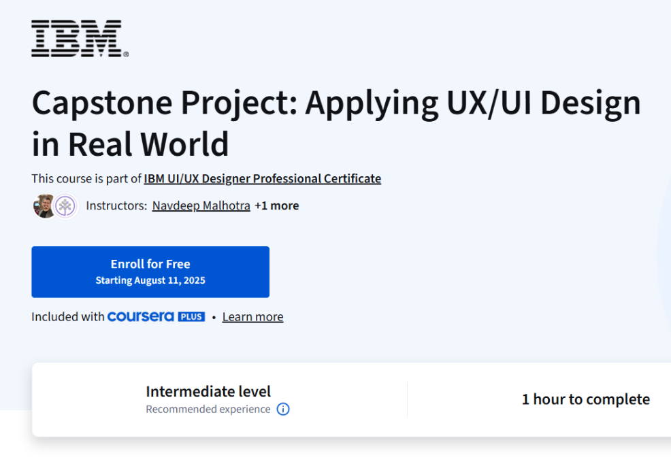Click the IBM logo
Screen dimensions: 671x466
pyautogui.click(x=76, y=37)
